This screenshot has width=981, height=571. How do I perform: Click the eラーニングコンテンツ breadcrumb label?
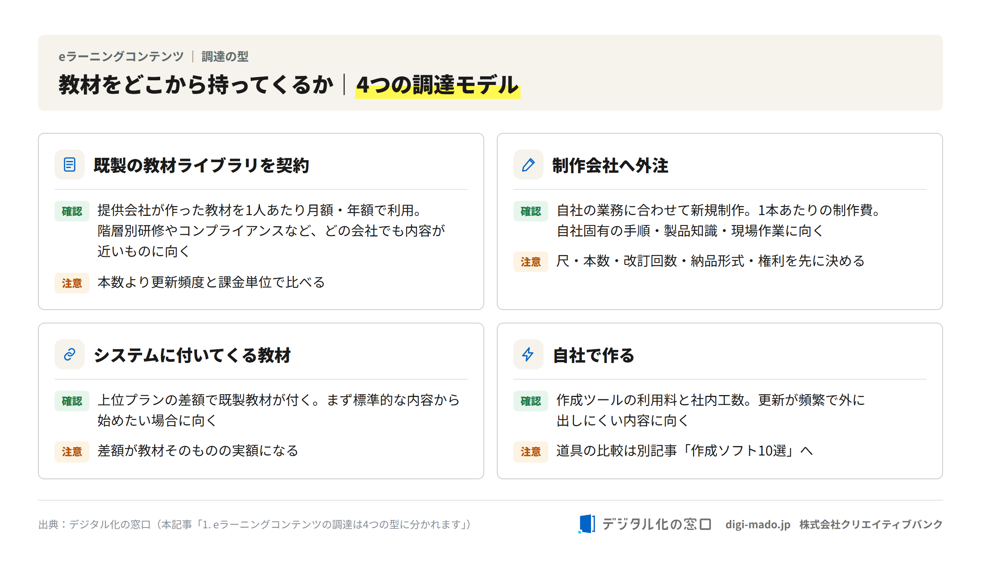(x=121, y=57)
